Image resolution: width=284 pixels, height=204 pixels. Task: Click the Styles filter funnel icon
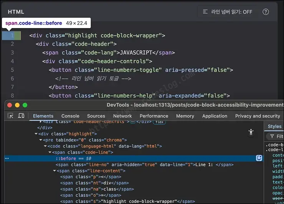[x=272, y=136]
